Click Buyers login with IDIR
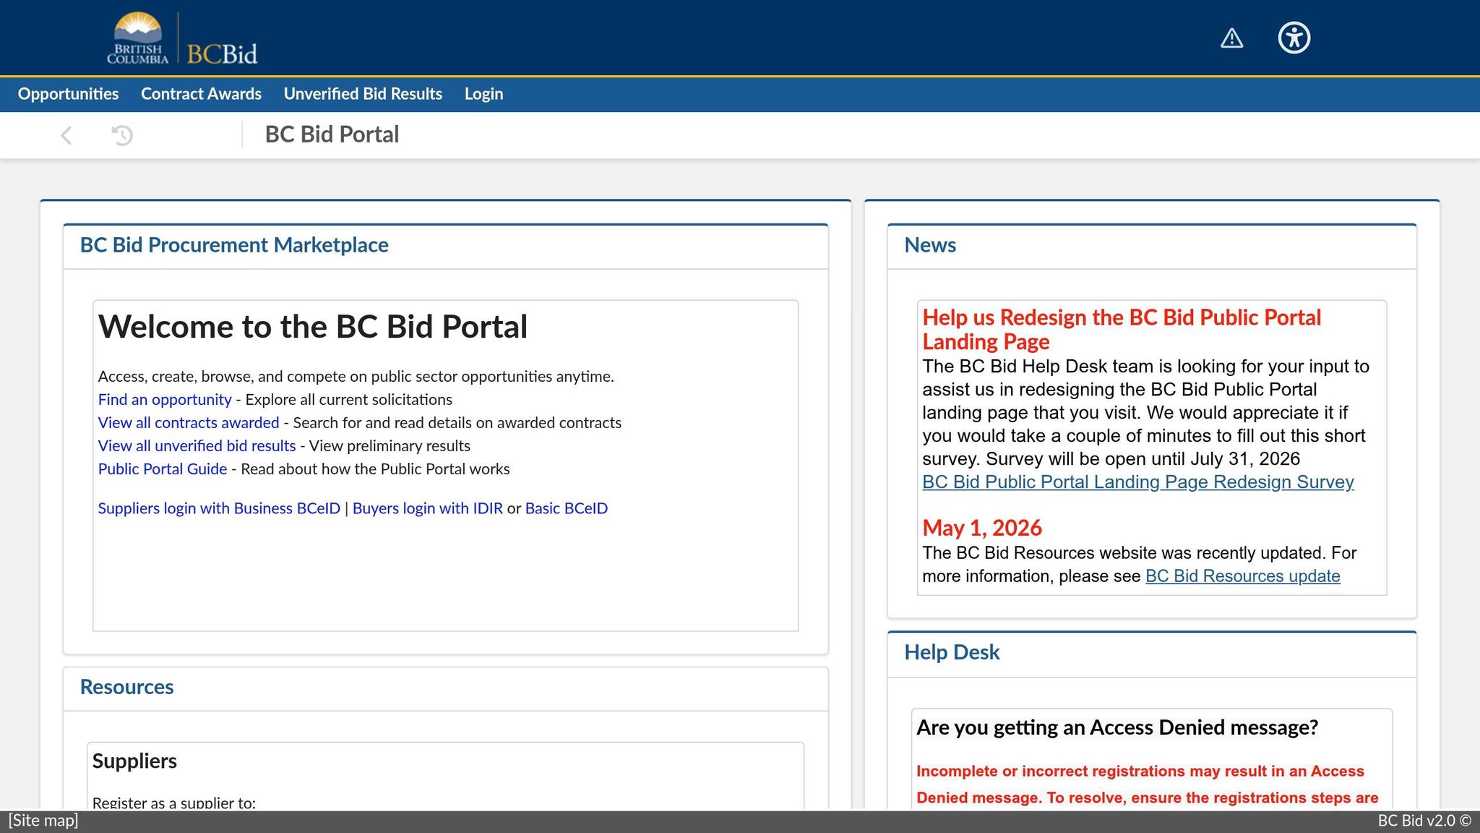The image size is (1480, 833). (428, 508)
